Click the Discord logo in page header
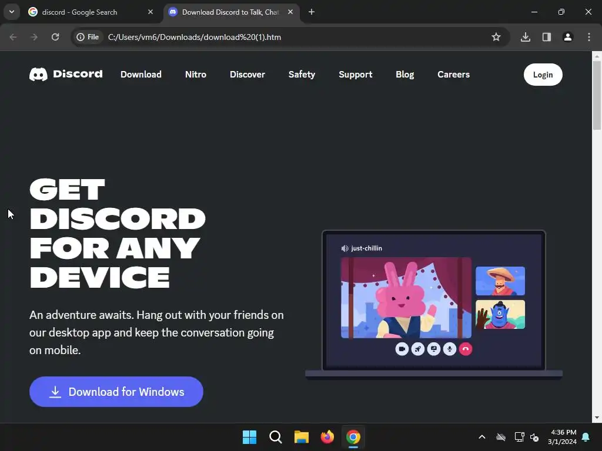 pos(66,74)
